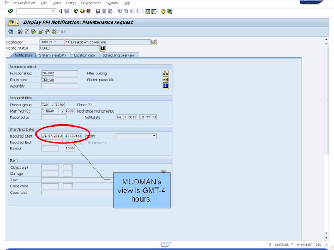
Task: Open the Environment menu
Action: [x=91, y=3]
